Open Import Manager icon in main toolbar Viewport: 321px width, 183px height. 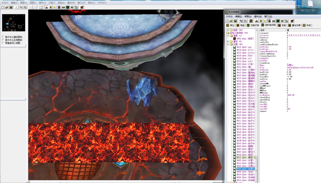76,7
